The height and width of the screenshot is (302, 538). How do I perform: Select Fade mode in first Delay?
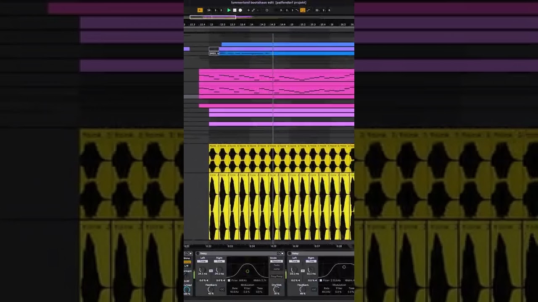coord(277,265)
